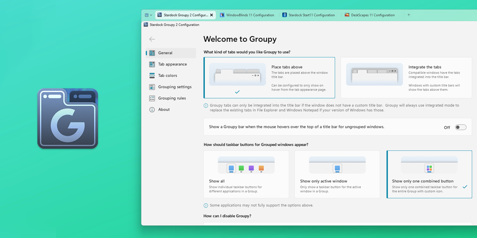Select the Integrate the tabs option
Screen dimensions: 477x238
(406, 77)
